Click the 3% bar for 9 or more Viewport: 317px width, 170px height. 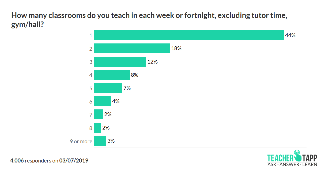click(x=100, y=141)
